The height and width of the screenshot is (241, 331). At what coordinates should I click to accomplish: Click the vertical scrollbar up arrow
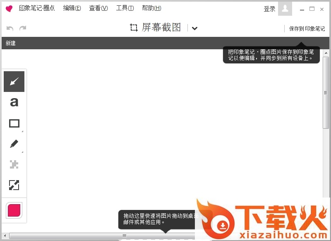coord(326,53)
